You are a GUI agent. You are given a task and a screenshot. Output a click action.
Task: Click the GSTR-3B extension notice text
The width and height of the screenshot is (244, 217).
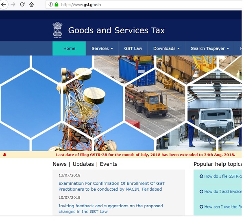click(x=146, y=155)
